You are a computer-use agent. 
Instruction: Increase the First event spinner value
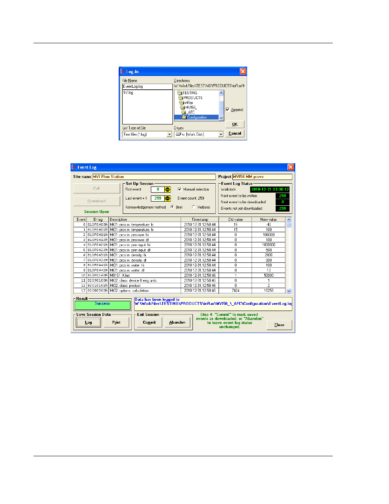[x=168, y=188]
